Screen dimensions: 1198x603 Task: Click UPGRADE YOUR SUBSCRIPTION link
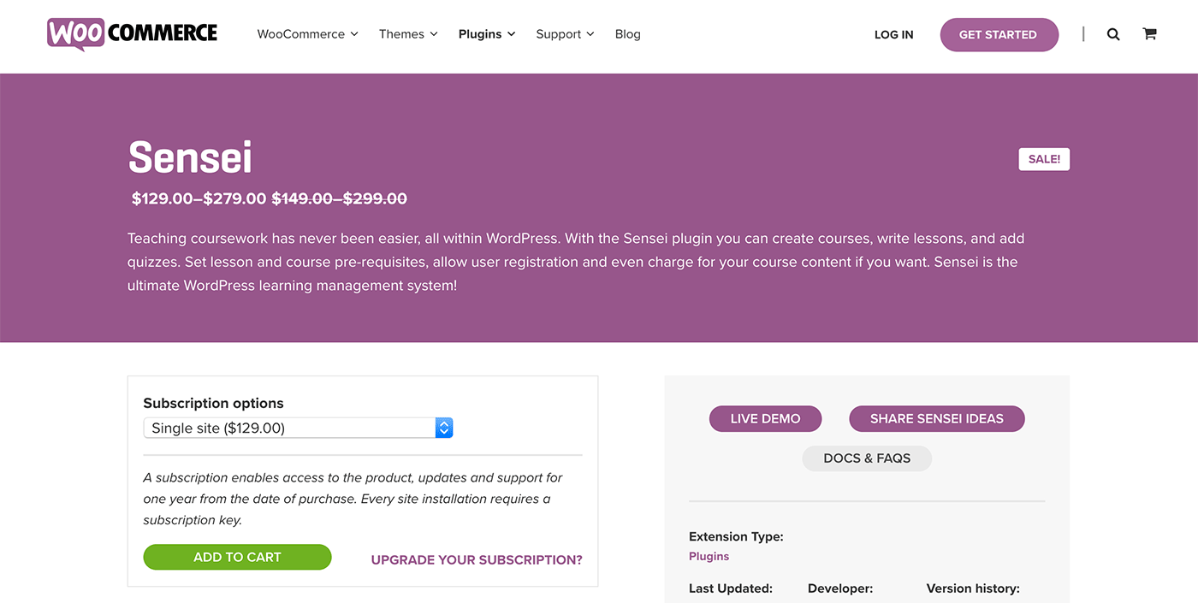tap(477, 560)
